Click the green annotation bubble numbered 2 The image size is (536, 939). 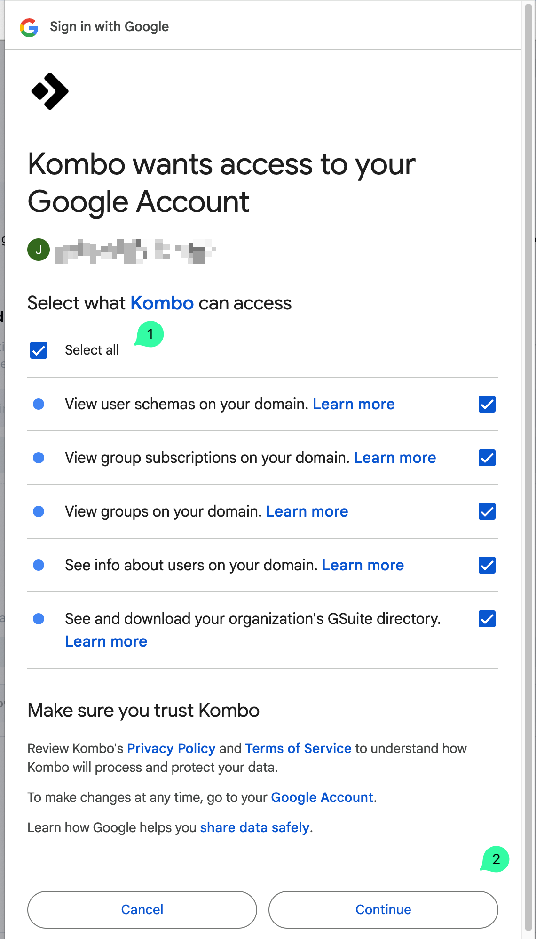[x=496, y=859]
